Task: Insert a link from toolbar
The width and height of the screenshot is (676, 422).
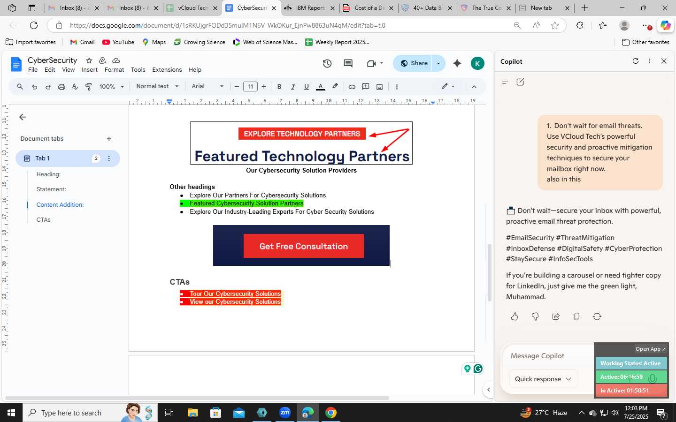Action: tap(352, 87)
